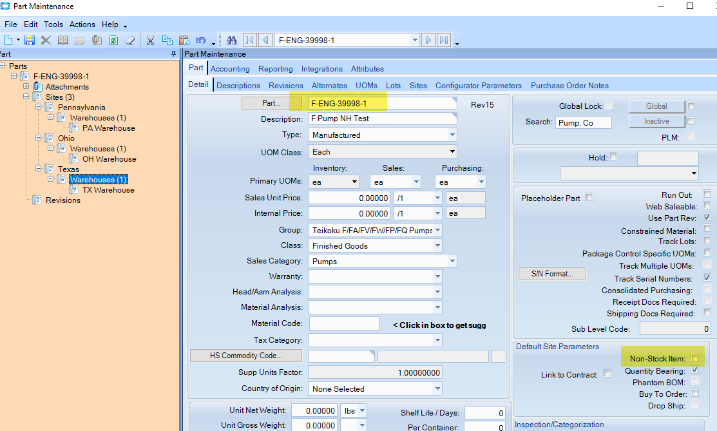Click the blue Undo arrow icon
The width and height of the screenshot is (717, 431).
point(201,40)
